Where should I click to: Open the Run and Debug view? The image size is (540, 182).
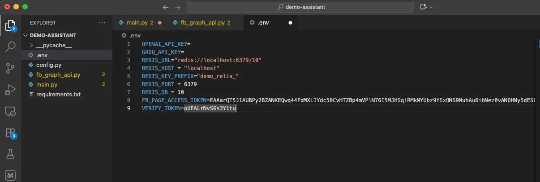click(x=10, y=89)
